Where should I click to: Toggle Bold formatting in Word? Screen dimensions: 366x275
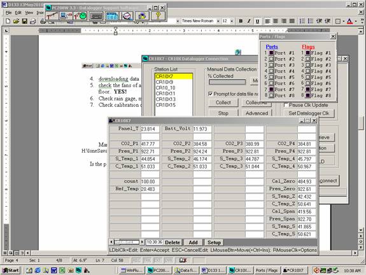[241, 21]
